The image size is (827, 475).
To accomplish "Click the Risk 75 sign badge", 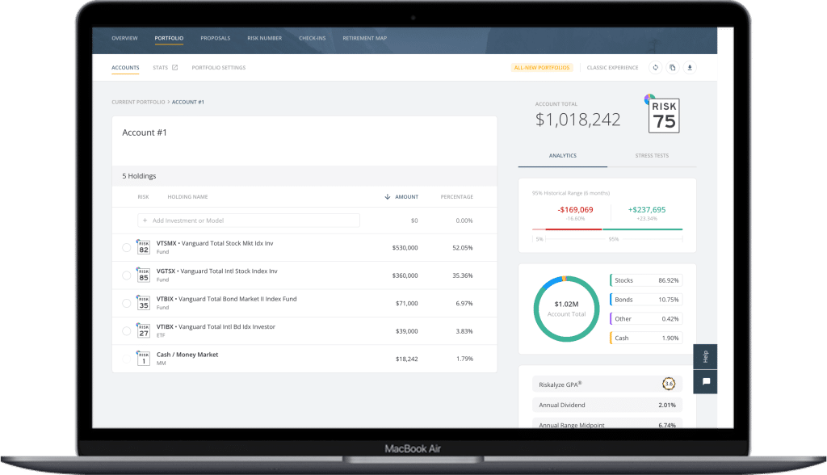I will click(665, 117).
